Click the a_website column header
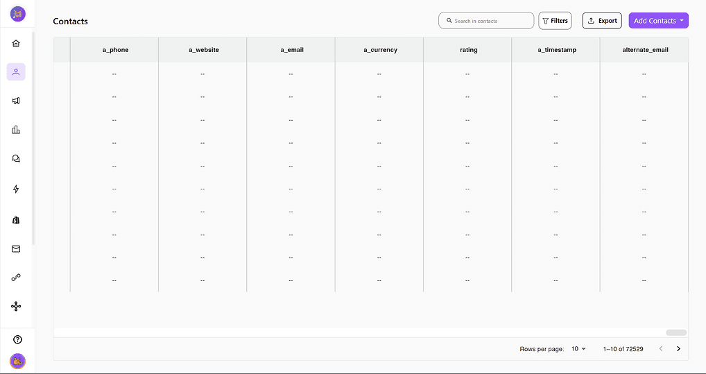 click(203, 50)
